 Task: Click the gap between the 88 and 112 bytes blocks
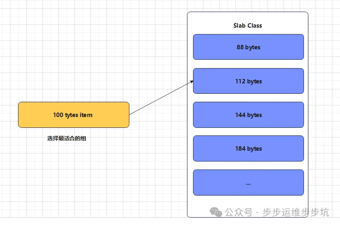tap(248, 64)
